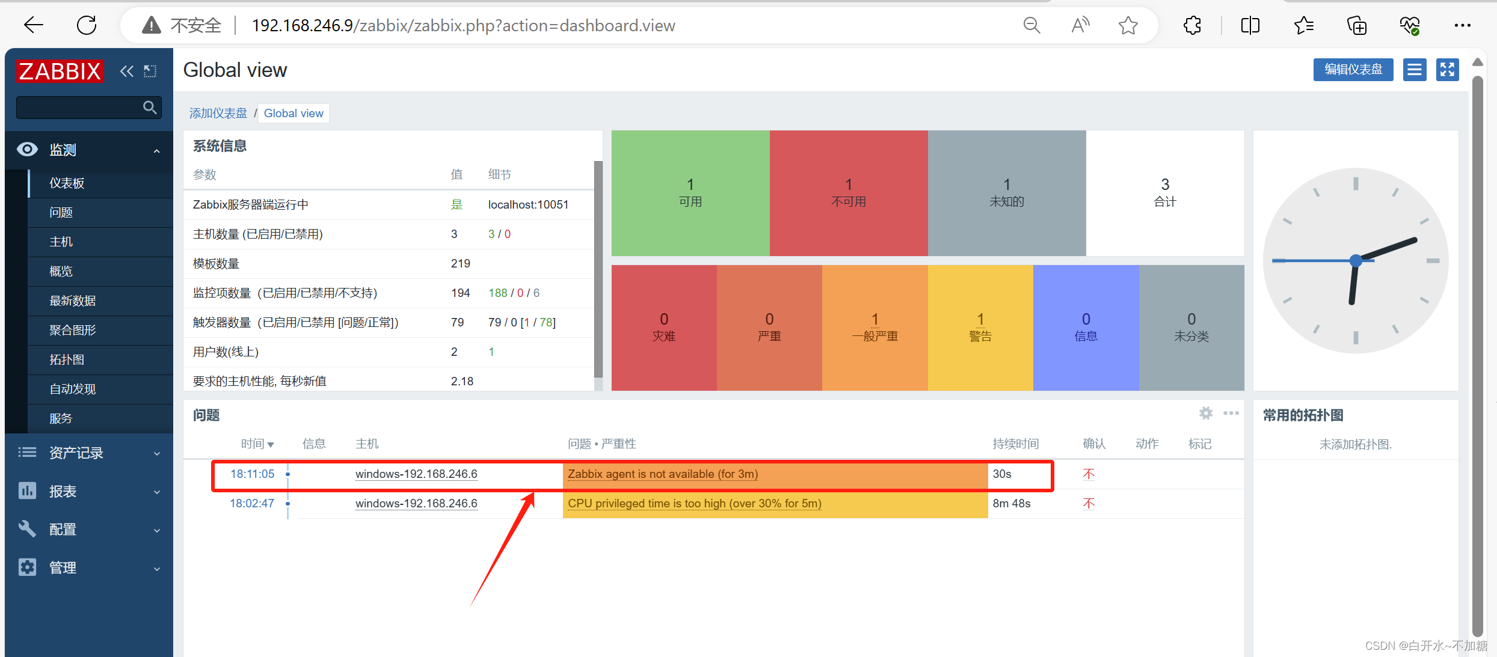
Task: Open the 最新数据 latest data item
Action: click(100, 301)
